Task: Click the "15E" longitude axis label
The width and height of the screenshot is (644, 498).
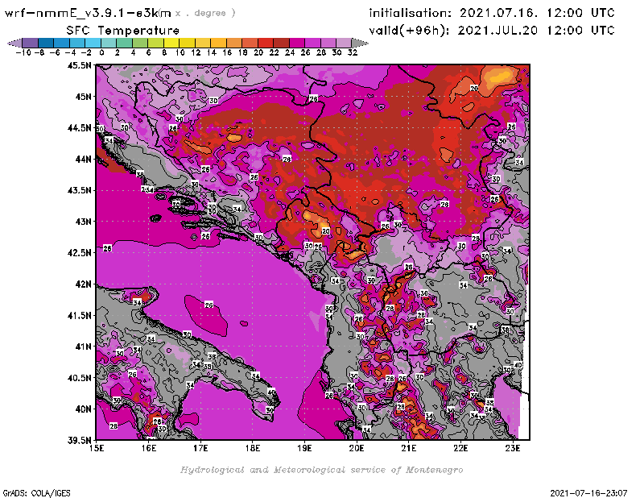Action: coord(97,448)
